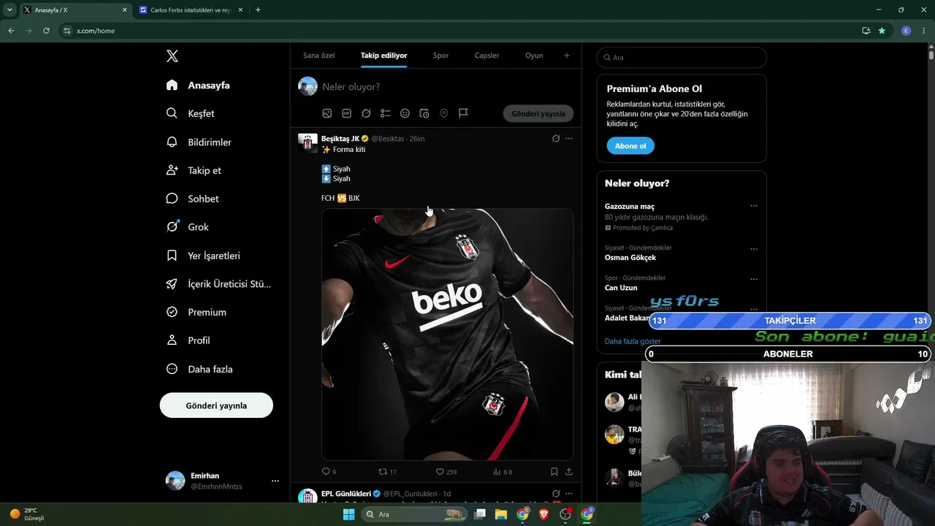Click the flag icon in composer toolbar

(463, 113)
